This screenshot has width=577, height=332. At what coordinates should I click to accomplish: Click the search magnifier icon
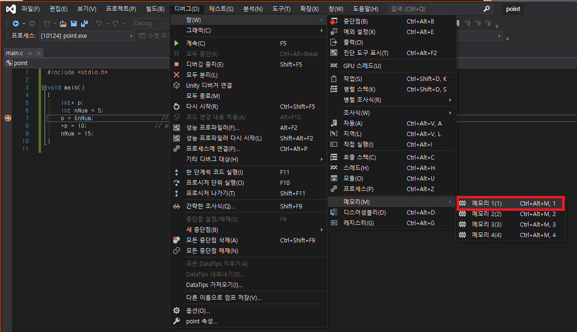pyautogui.click(x=486, y=9)
